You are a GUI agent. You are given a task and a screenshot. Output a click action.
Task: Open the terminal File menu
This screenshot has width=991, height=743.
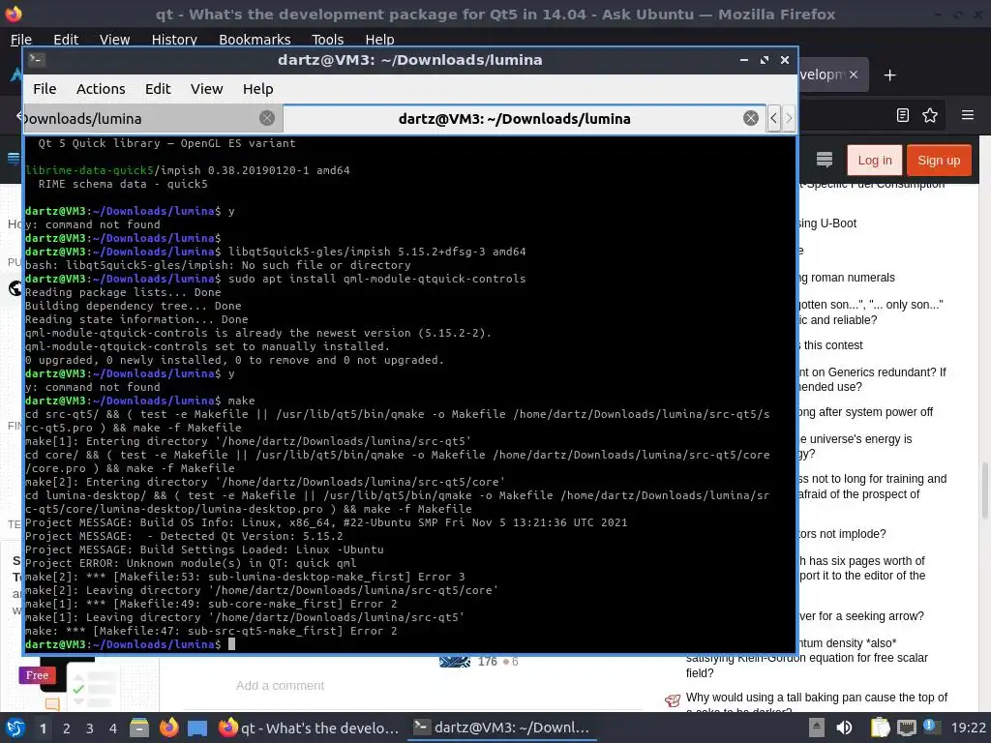[x=45, y=89]
